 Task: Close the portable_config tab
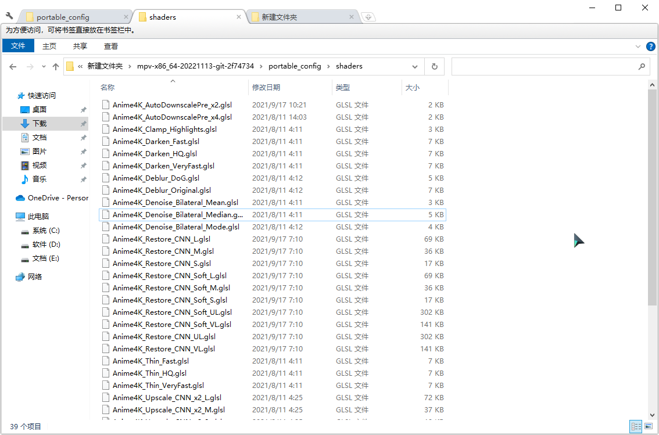point(126,17)
